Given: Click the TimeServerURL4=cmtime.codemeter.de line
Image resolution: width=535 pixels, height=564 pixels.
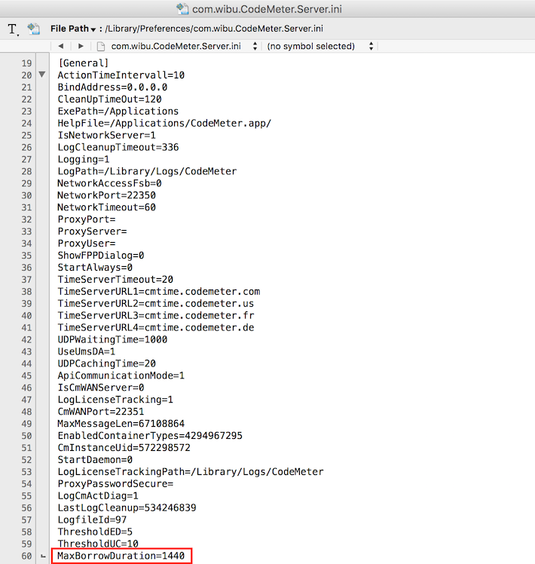Looking at the screenshot, I should (156, 328).
